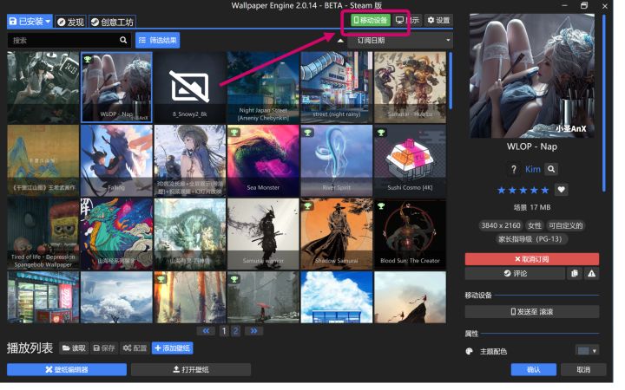Screen dimensions: 625x390
Task: Click red 取消订阅 unsubscribe button
Action: point(532,259)
